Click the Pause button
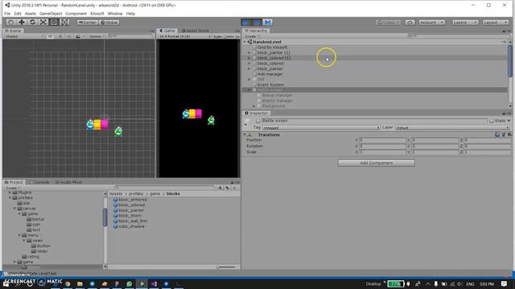This screenshot has height=289, width=515. tap(257, 22)
